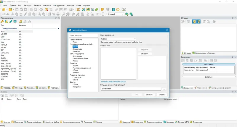Open the Макросы menu
Image resolution: width=237 pixels, height=127 pixels.
[x=47, y=5]
